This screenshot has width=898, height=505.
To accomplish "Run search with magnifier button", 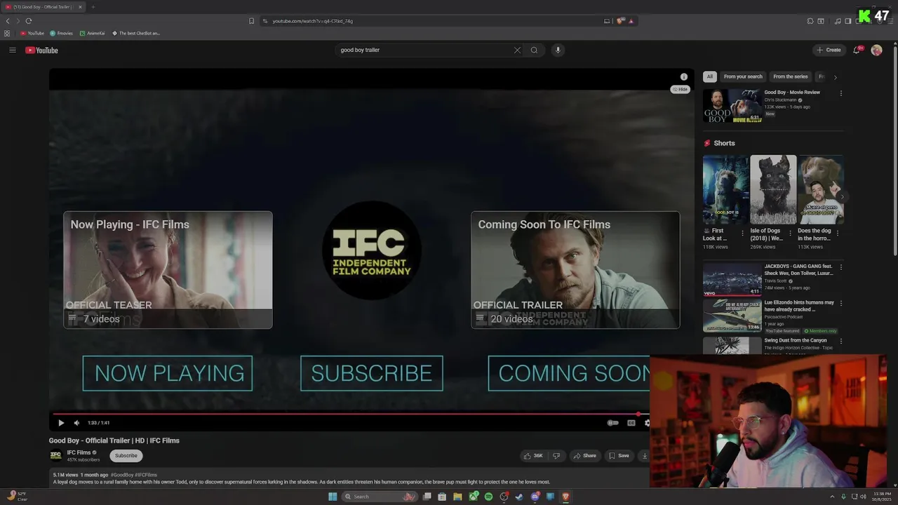I will tap(534, 50).
